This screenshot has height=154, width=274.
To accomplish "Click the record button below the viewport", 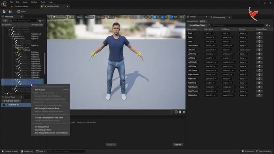I will pos(176,112).
